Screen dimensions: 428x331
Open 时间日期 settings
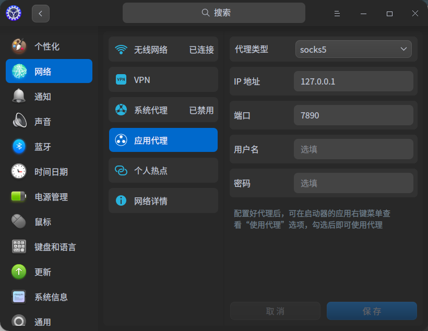click(x=49, y=172)
